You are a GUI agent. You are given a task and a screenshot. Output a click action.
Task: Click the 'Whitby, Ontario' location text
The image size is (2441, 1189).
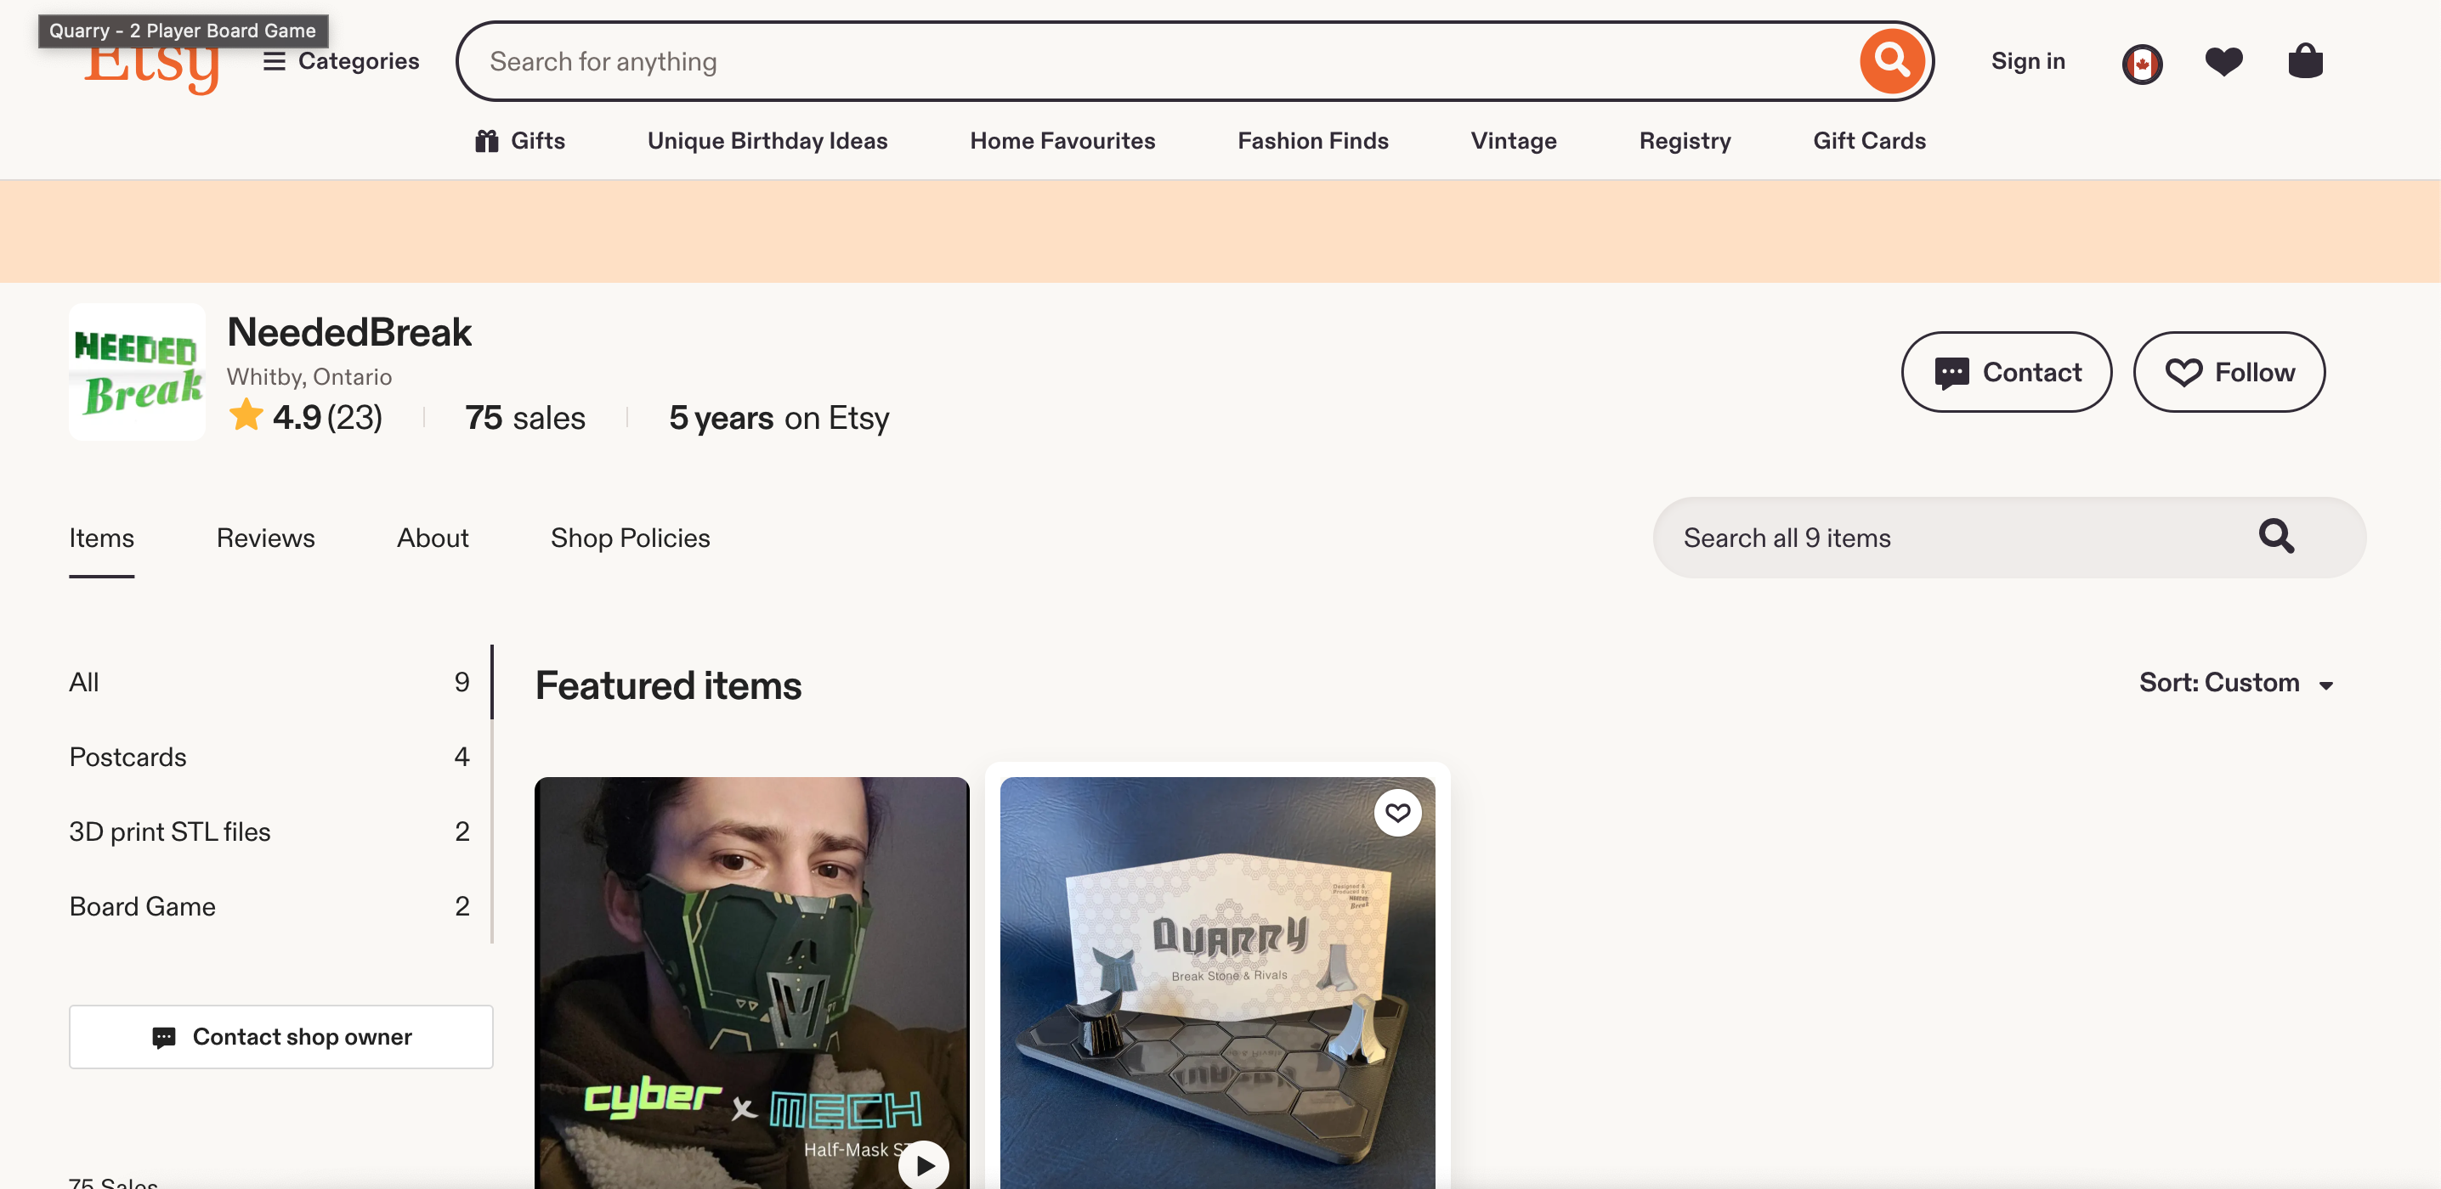coord(309,377)
